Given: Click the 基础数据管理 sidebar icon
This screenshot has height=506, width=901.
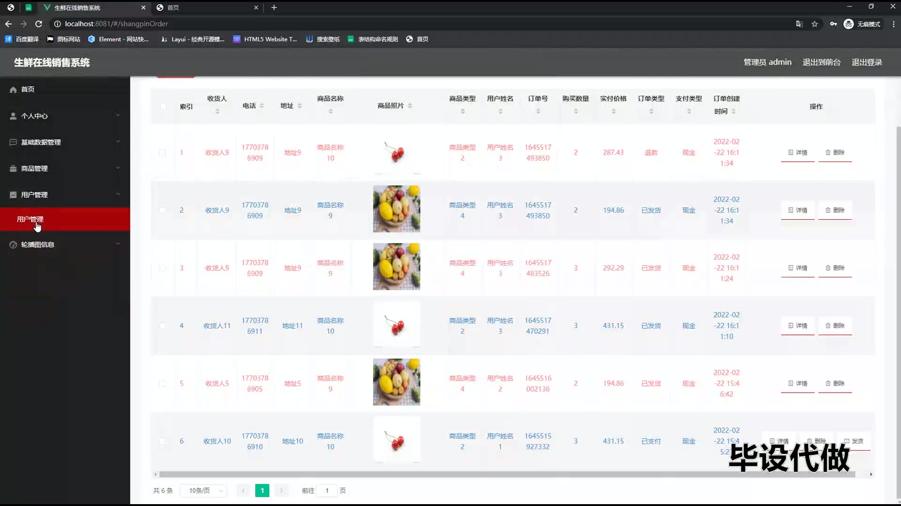Looking at the screenshot, I should point(13,142).
